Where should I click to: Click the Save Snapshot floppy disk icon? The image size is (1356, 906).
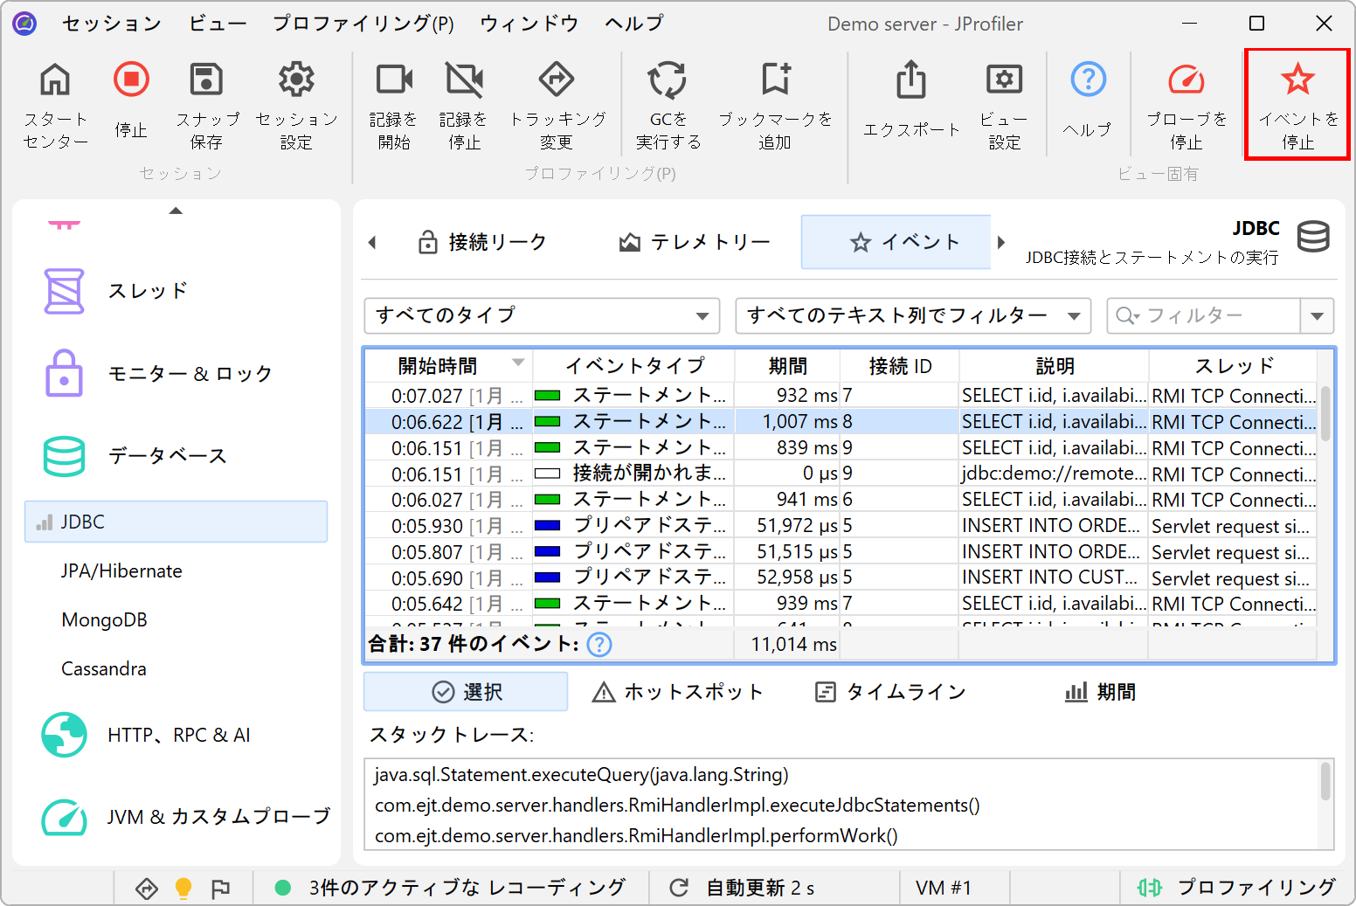206,80
